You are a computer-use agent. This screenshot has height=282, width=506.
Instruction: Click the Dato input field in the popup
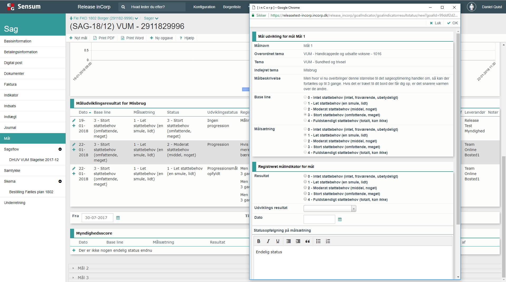pos(319,219)
